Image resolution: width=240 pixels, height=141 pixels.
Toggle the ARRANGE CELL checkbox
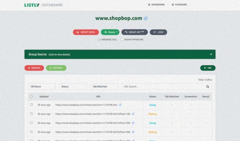point(99,40)
